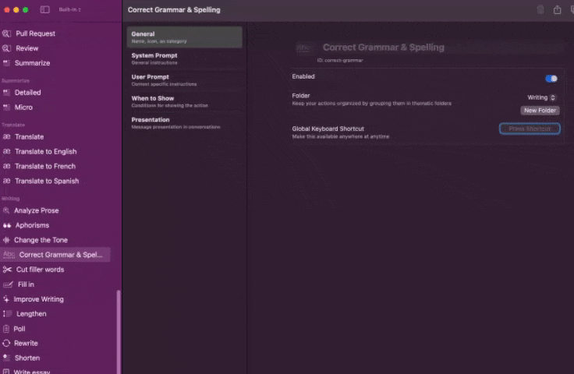The image size is (574, 374).
Task: Select the General settings tab
Action: click(185, 37)
